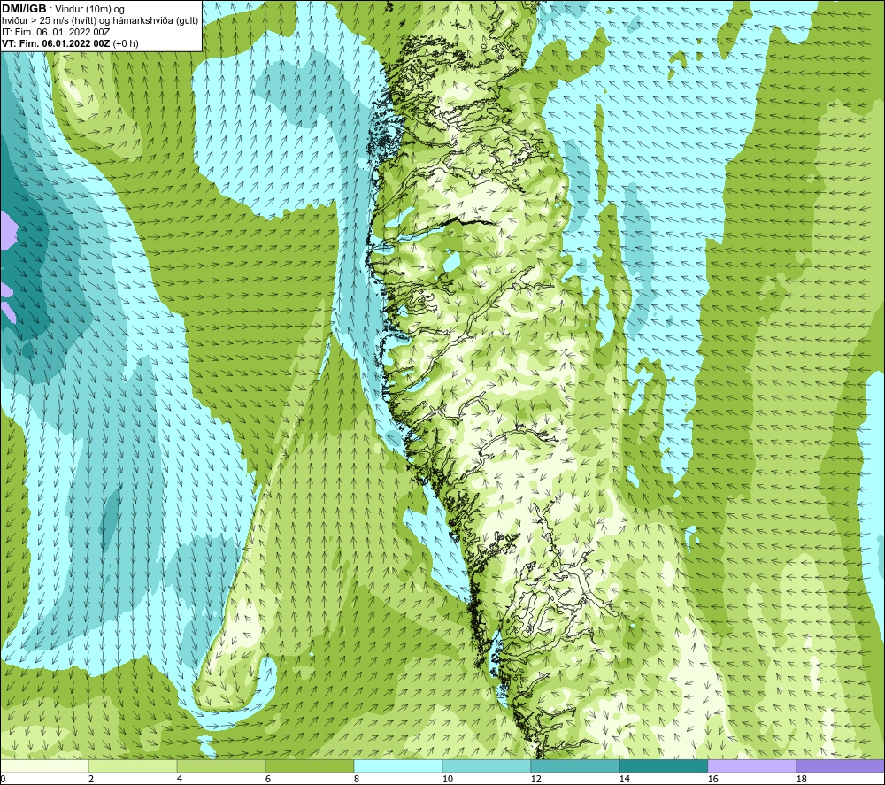
Task: Click the legend label '10'
Action: pyautogui.click(x=447, y=780)
